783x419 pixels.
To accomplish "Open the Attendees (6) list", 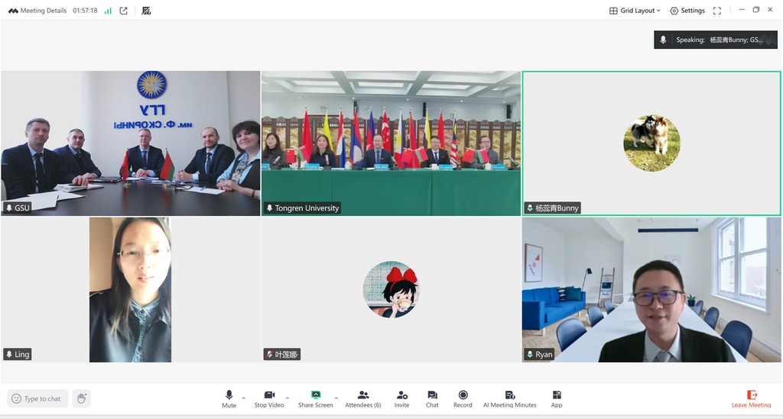I will pyautogui.click(x=363, y=398).
